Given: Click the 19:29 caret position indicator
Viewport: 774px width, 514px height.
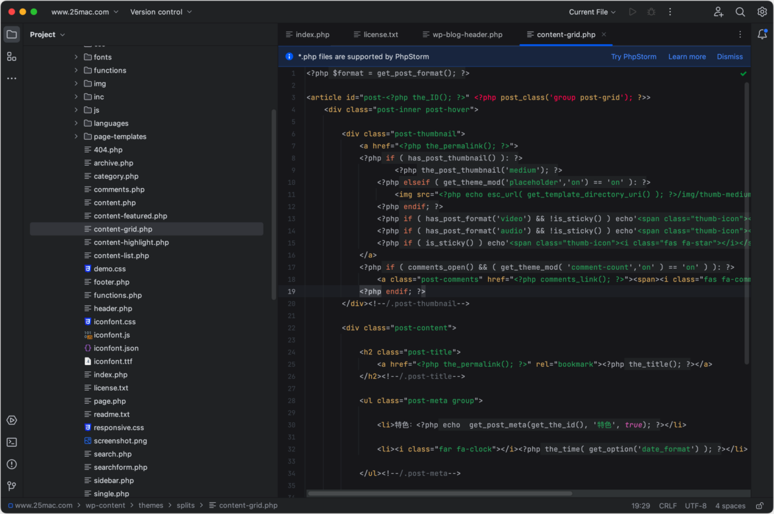Looking at the screenshot, I should [x=641, y=506].
